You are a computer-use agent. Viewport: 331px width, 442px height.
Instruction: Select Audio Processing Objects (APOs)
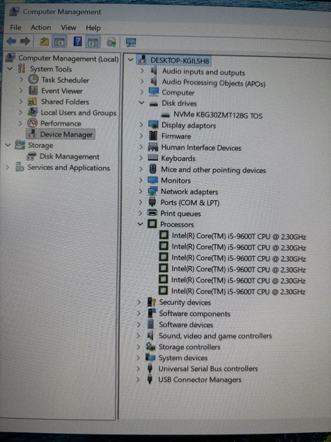pos(213,83)
